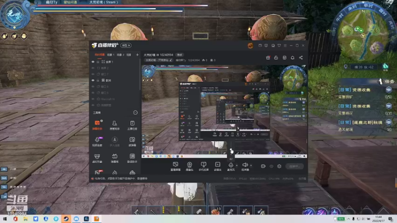Open the danmaku show TV icon tool
Viewport: 397px width, 223px height.
[x=115, y=158]
